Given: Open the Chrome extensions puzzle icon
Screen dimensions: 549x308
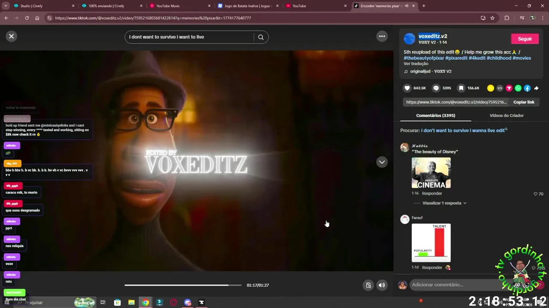Looking at the screenshot, I should pyautogui.click(x=507, y=18).
